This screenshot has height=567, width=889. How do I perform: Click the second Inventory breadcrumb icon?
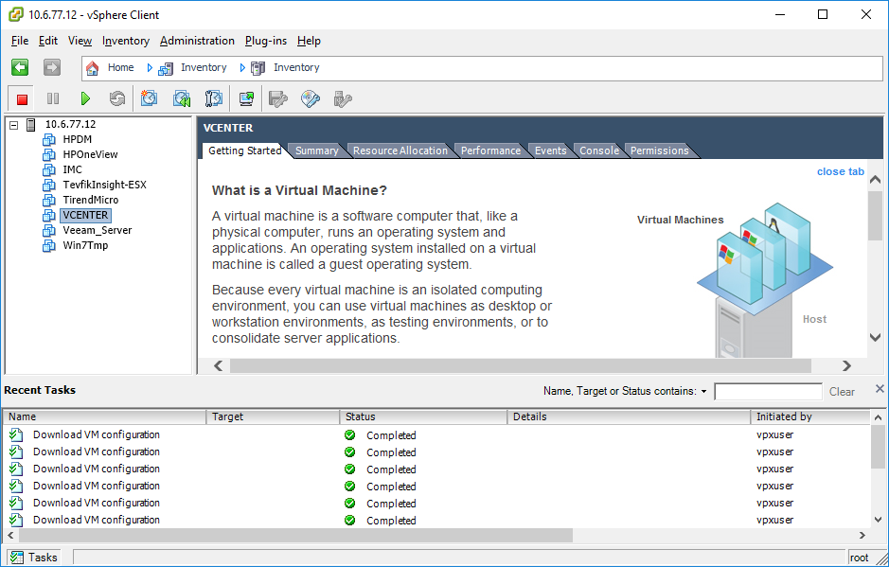[x=258, y=68]
